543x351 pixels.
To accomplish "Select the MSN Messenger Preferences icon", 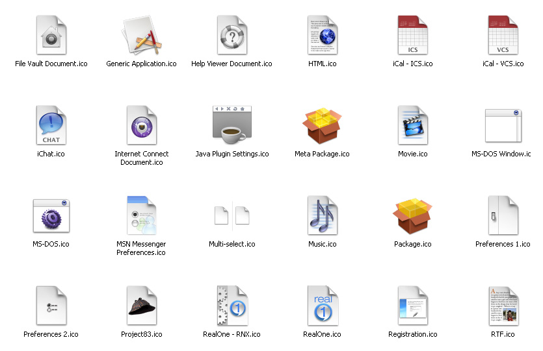I will (x=142, y=215).
